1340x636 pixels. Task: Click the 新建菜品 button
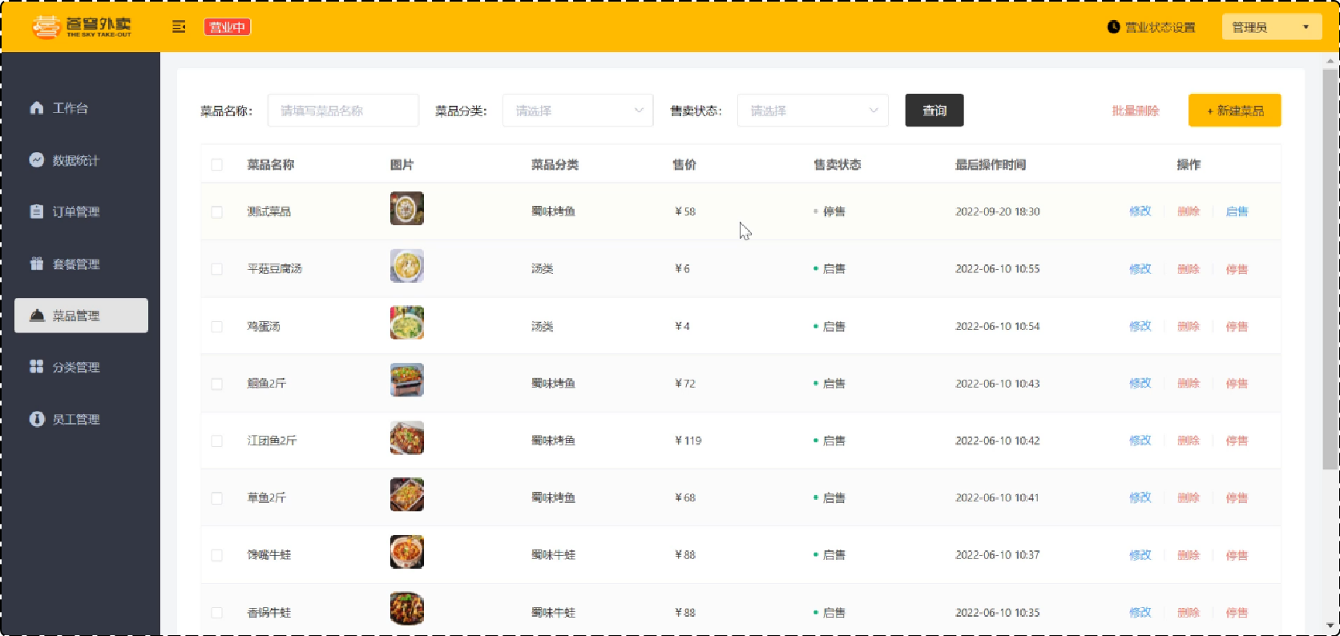tap(1234, 111)
